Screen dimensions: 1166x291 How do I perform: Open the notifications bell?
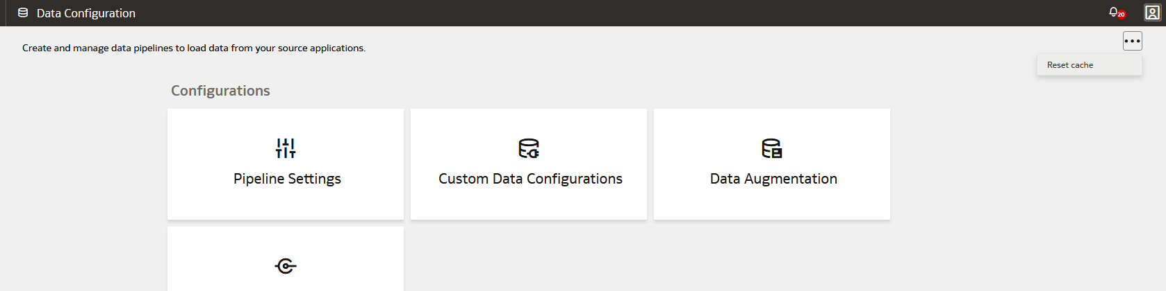1113,12
